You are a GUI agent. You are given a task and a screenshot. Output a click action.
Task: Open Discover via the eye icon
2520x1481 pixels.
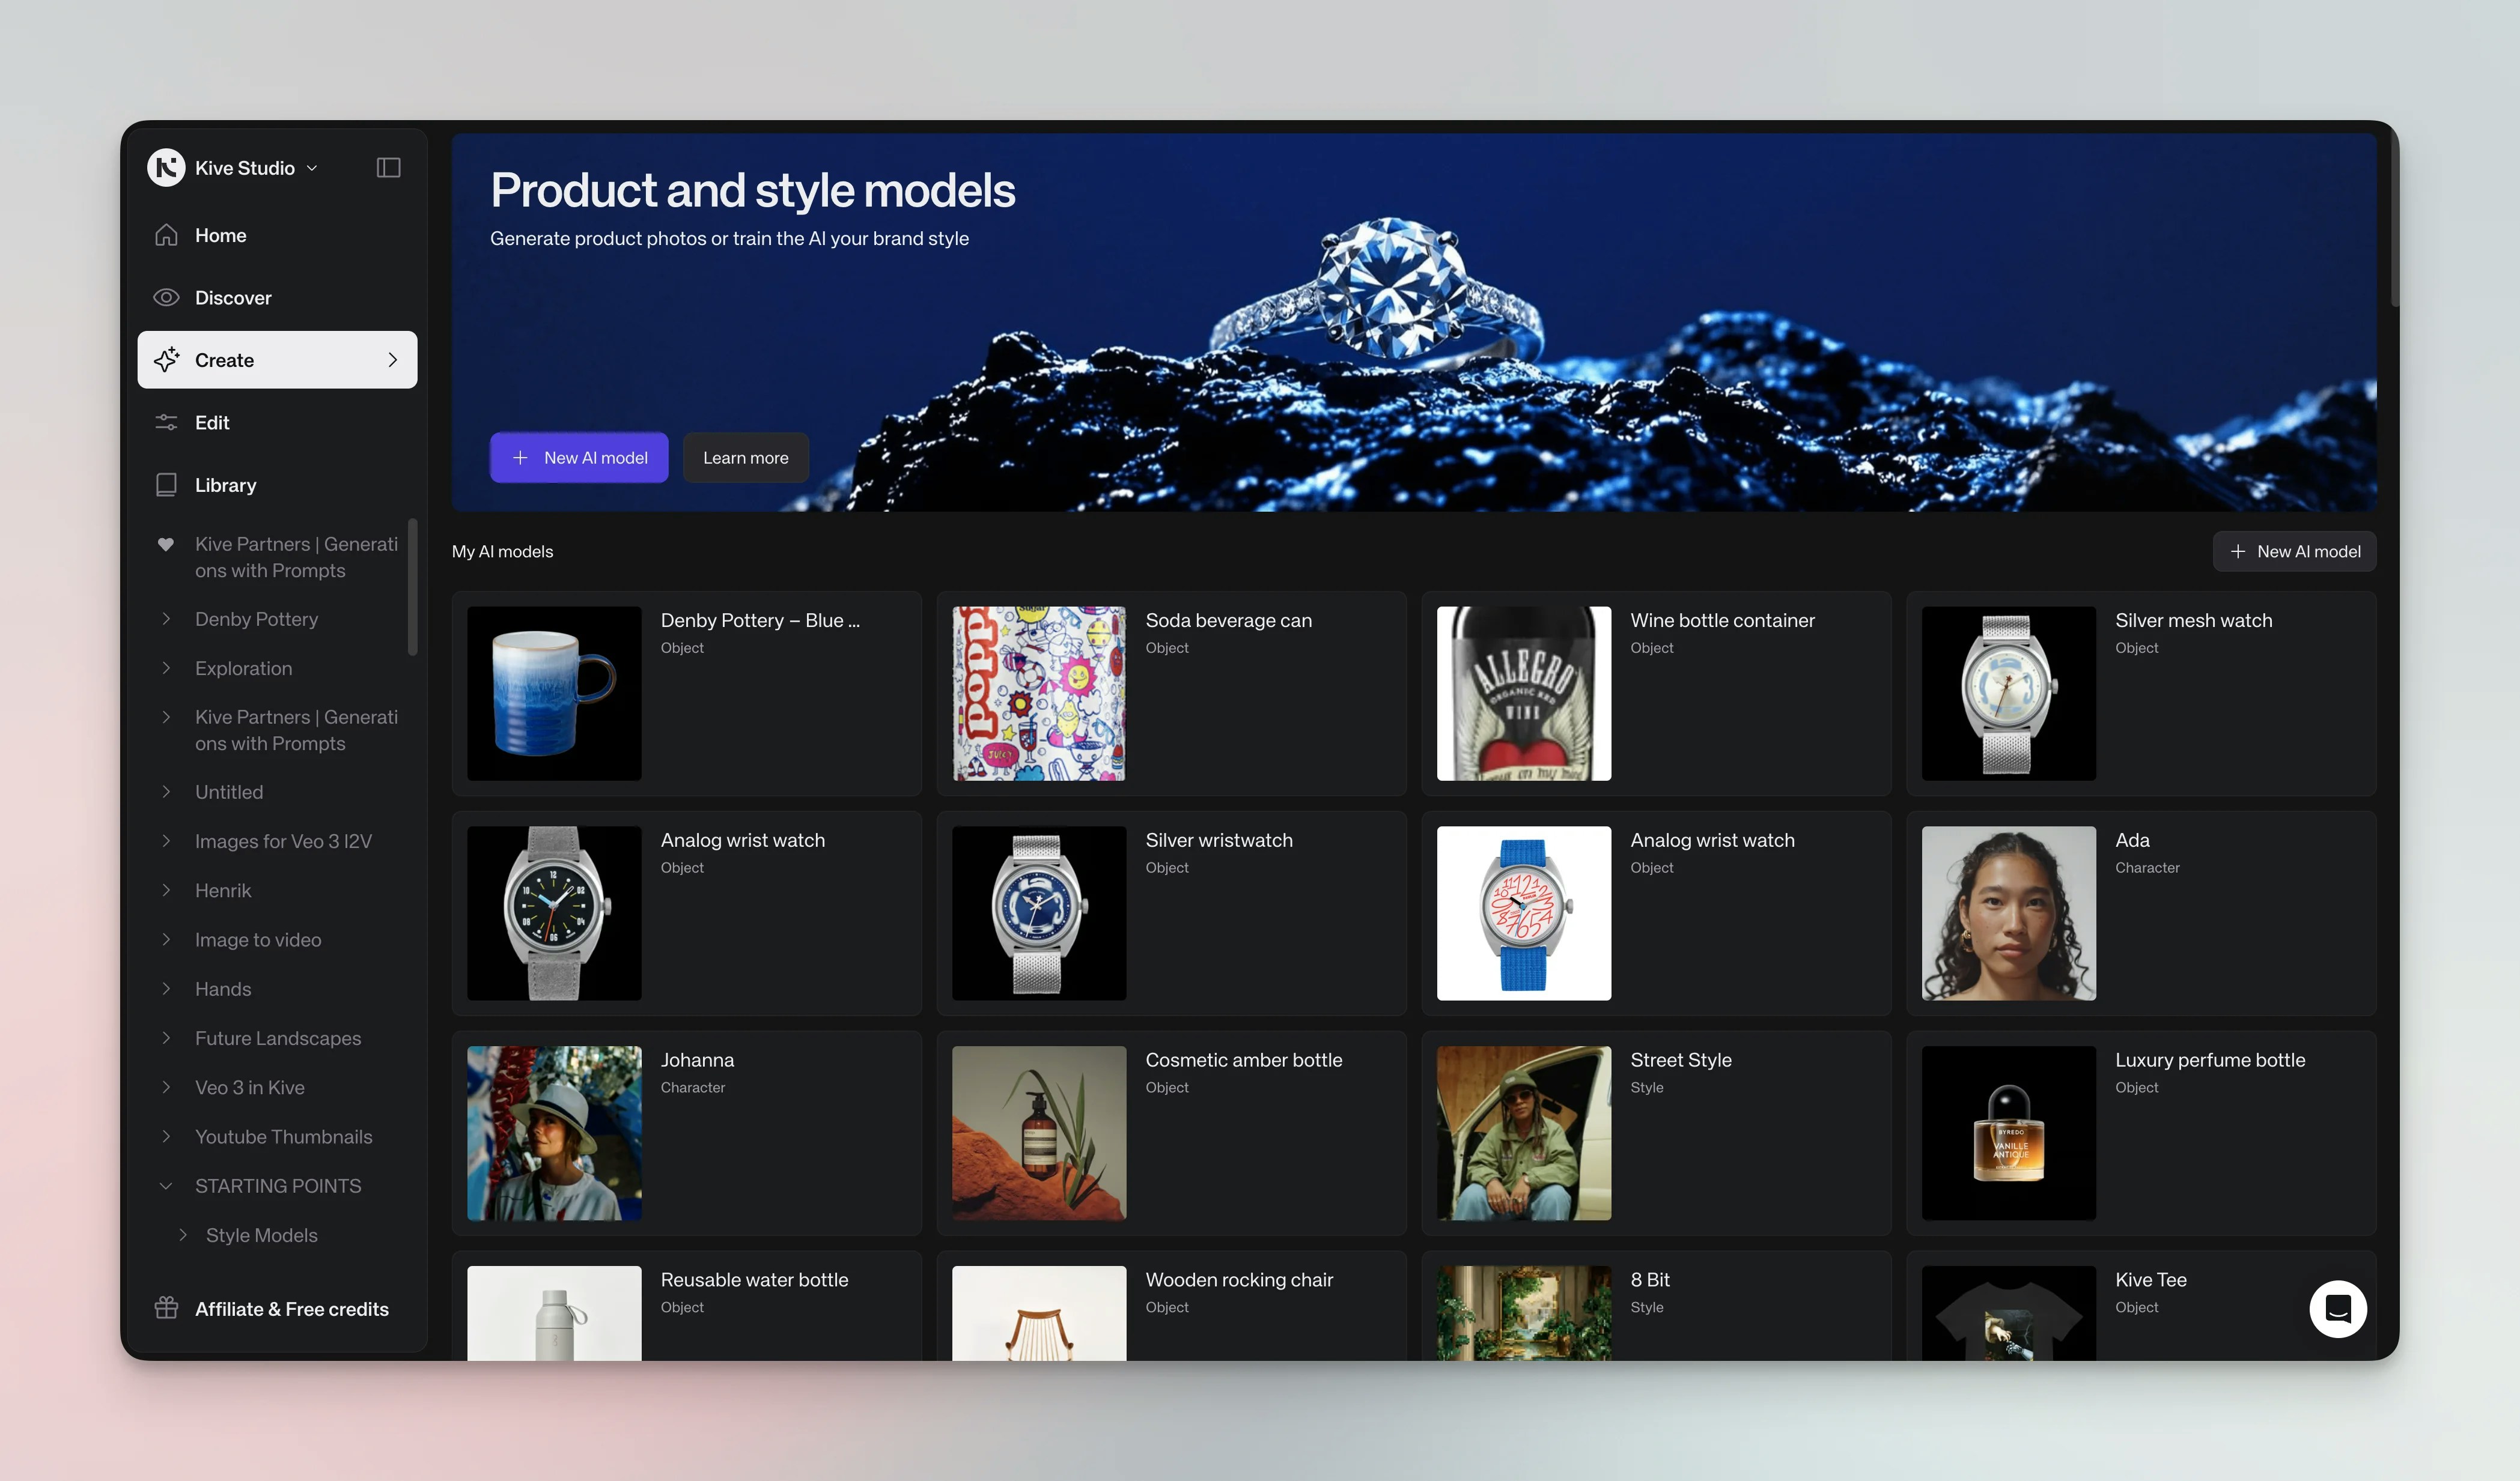coord(166,298)
